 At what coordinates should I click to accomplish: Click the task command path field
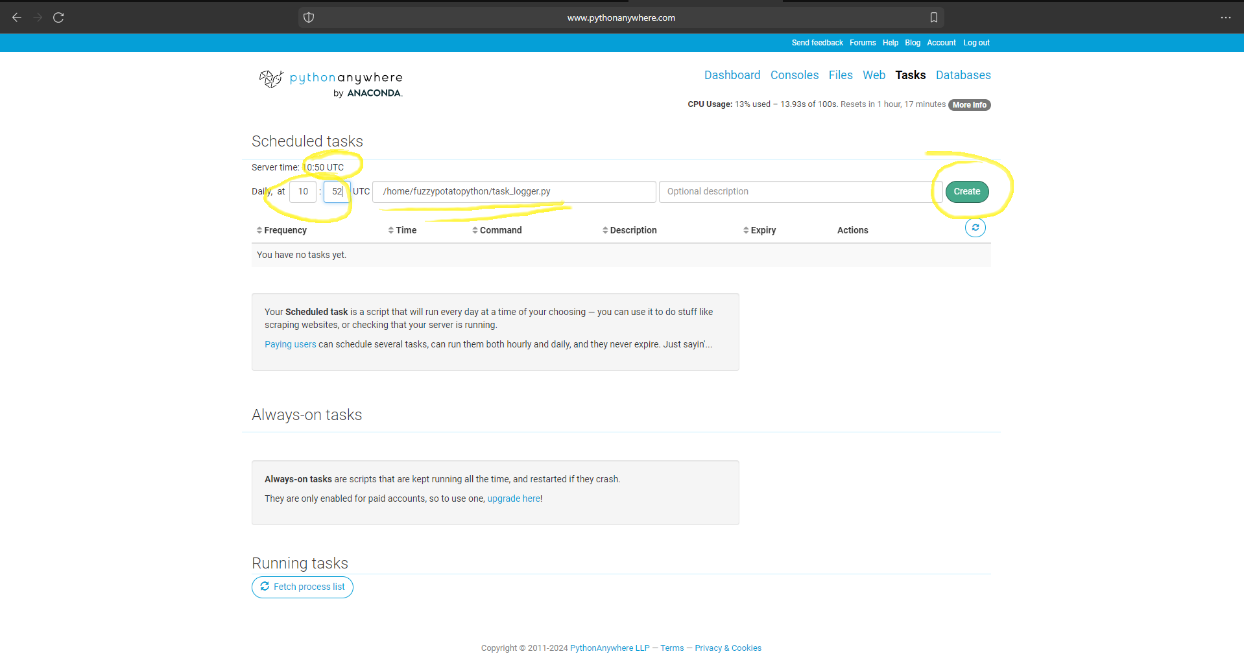tap(514, 192)
